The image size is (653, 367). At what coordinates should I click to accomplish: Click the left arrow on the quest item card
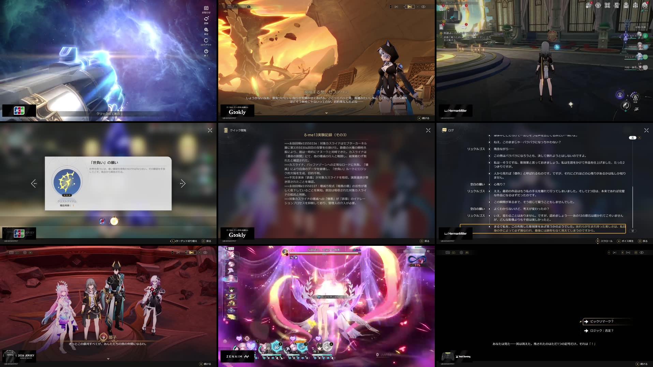click(x=34, y=183)
